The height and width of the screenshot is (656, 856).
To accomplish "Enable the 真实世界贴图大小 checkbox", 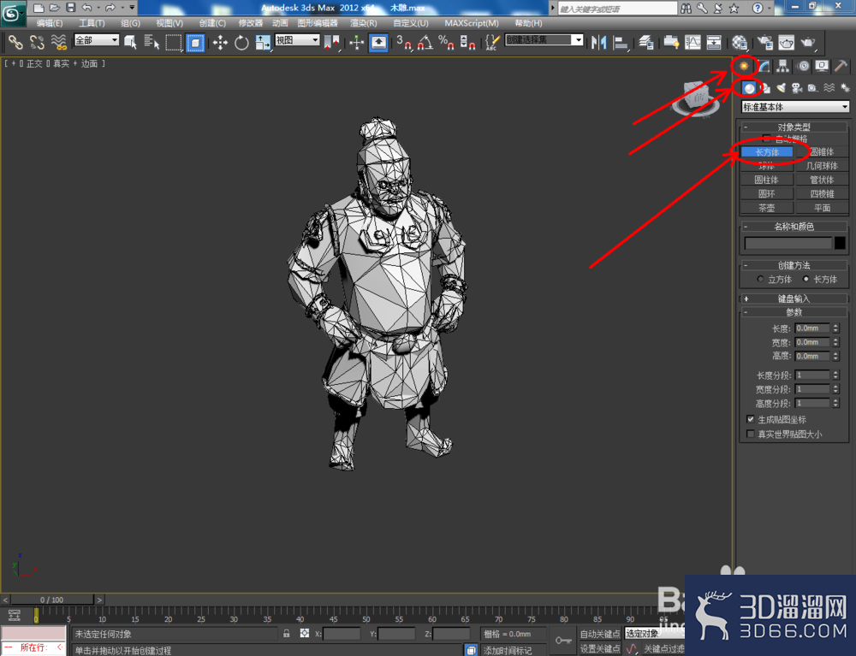I will click(751, 434).
